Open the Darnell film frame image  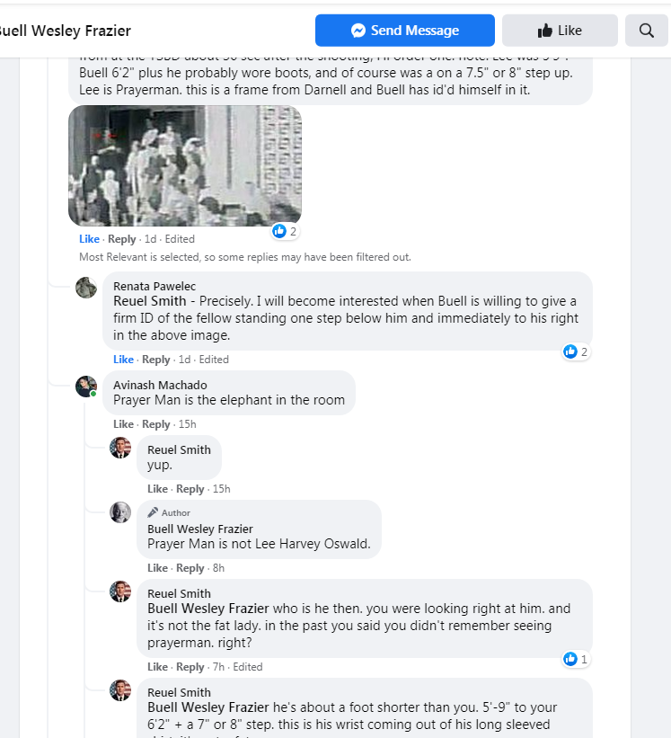coord(185,165)
